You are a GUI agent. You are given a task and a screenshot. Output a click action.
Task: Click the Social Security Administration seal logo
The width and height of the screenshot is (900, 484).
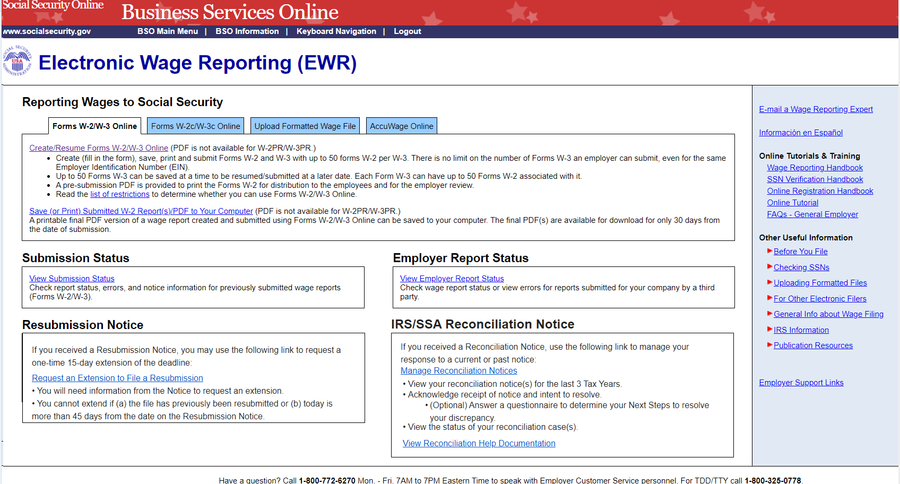[18, 61]
